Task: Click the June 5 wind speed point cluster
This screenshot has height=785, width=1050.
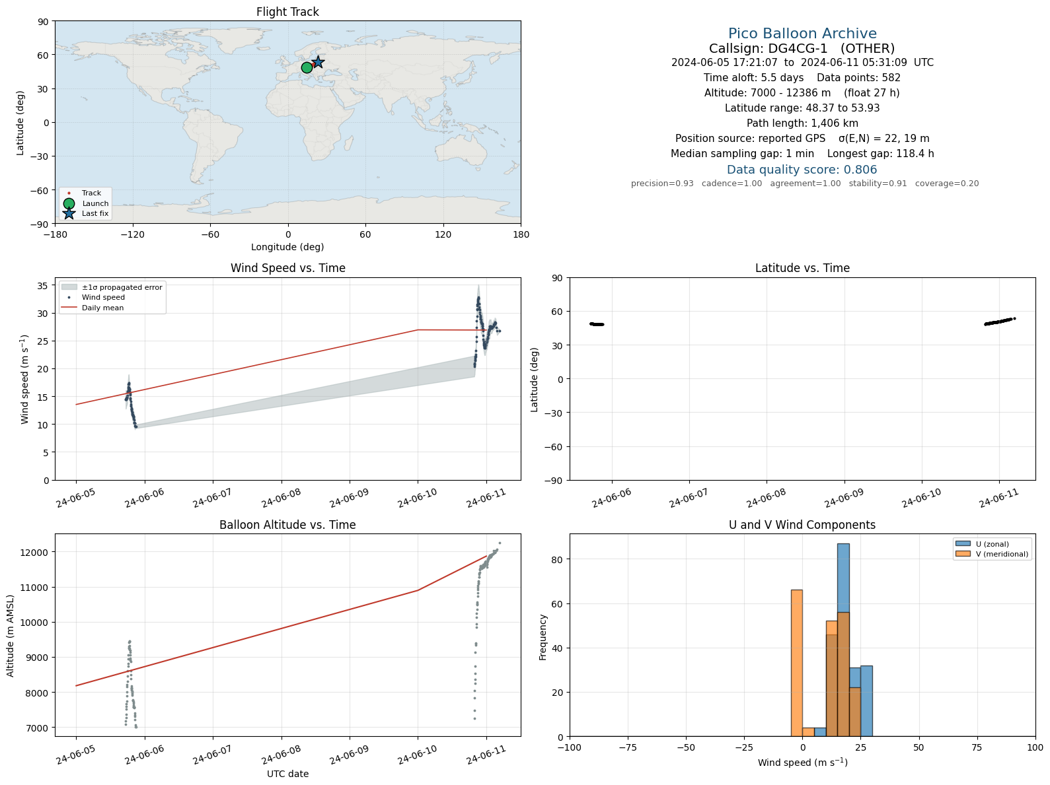Action: click(x=131, y=404)
